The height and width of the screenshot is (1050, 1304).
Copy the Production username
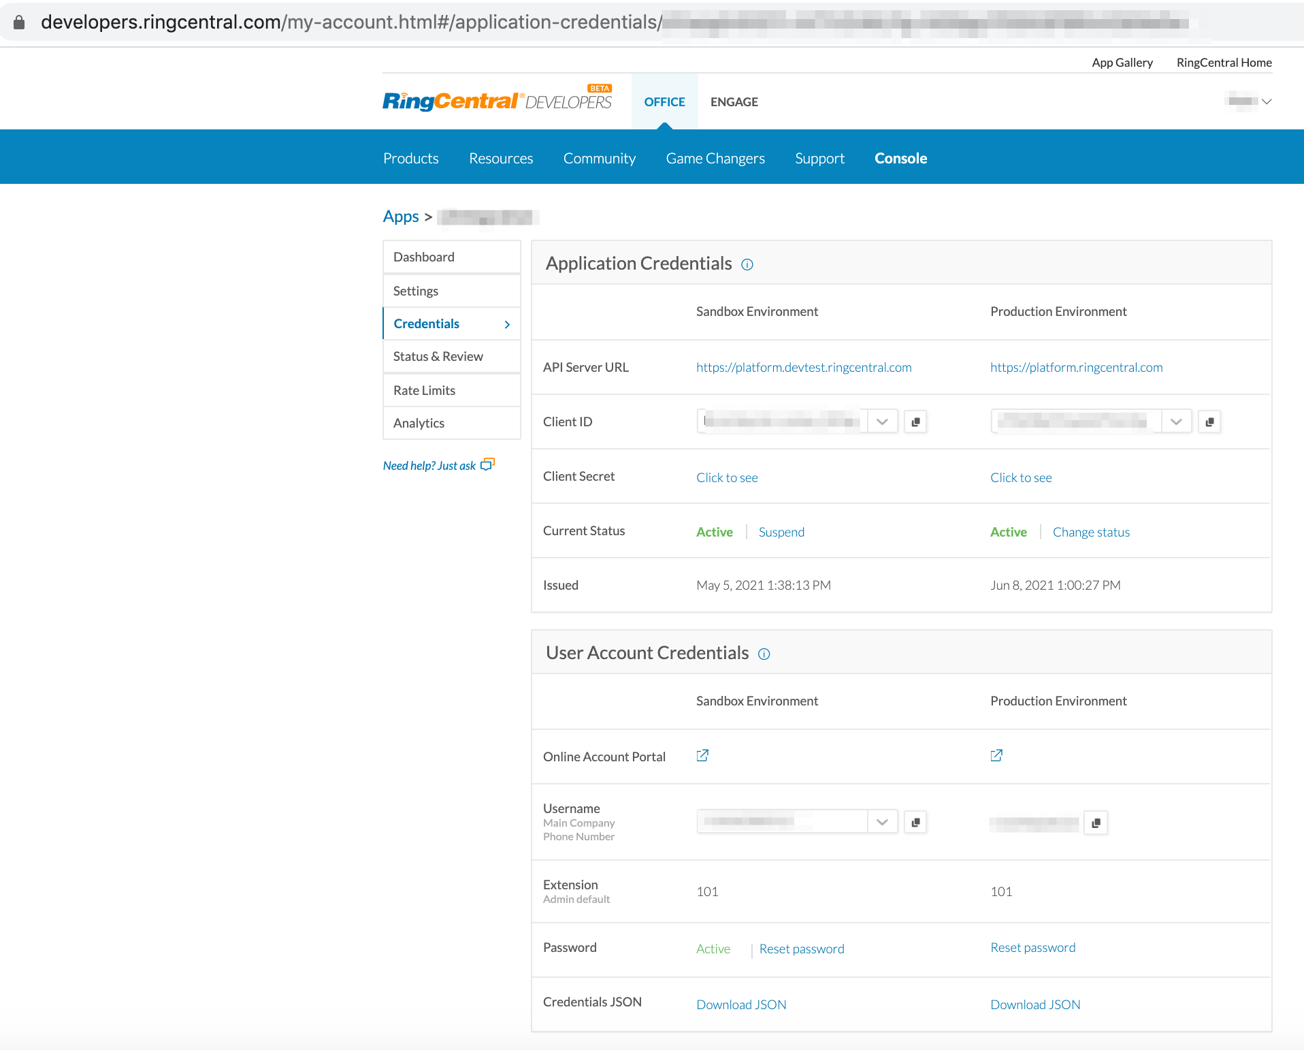(1096, 823)
